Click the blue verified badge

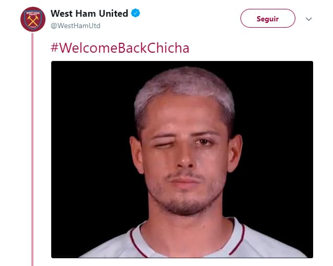tap(136, 14)
